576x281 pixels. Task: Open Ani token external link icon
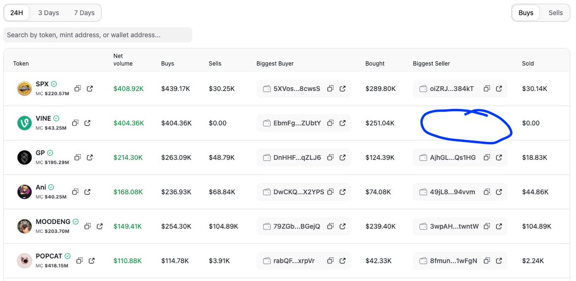(87, 192)
